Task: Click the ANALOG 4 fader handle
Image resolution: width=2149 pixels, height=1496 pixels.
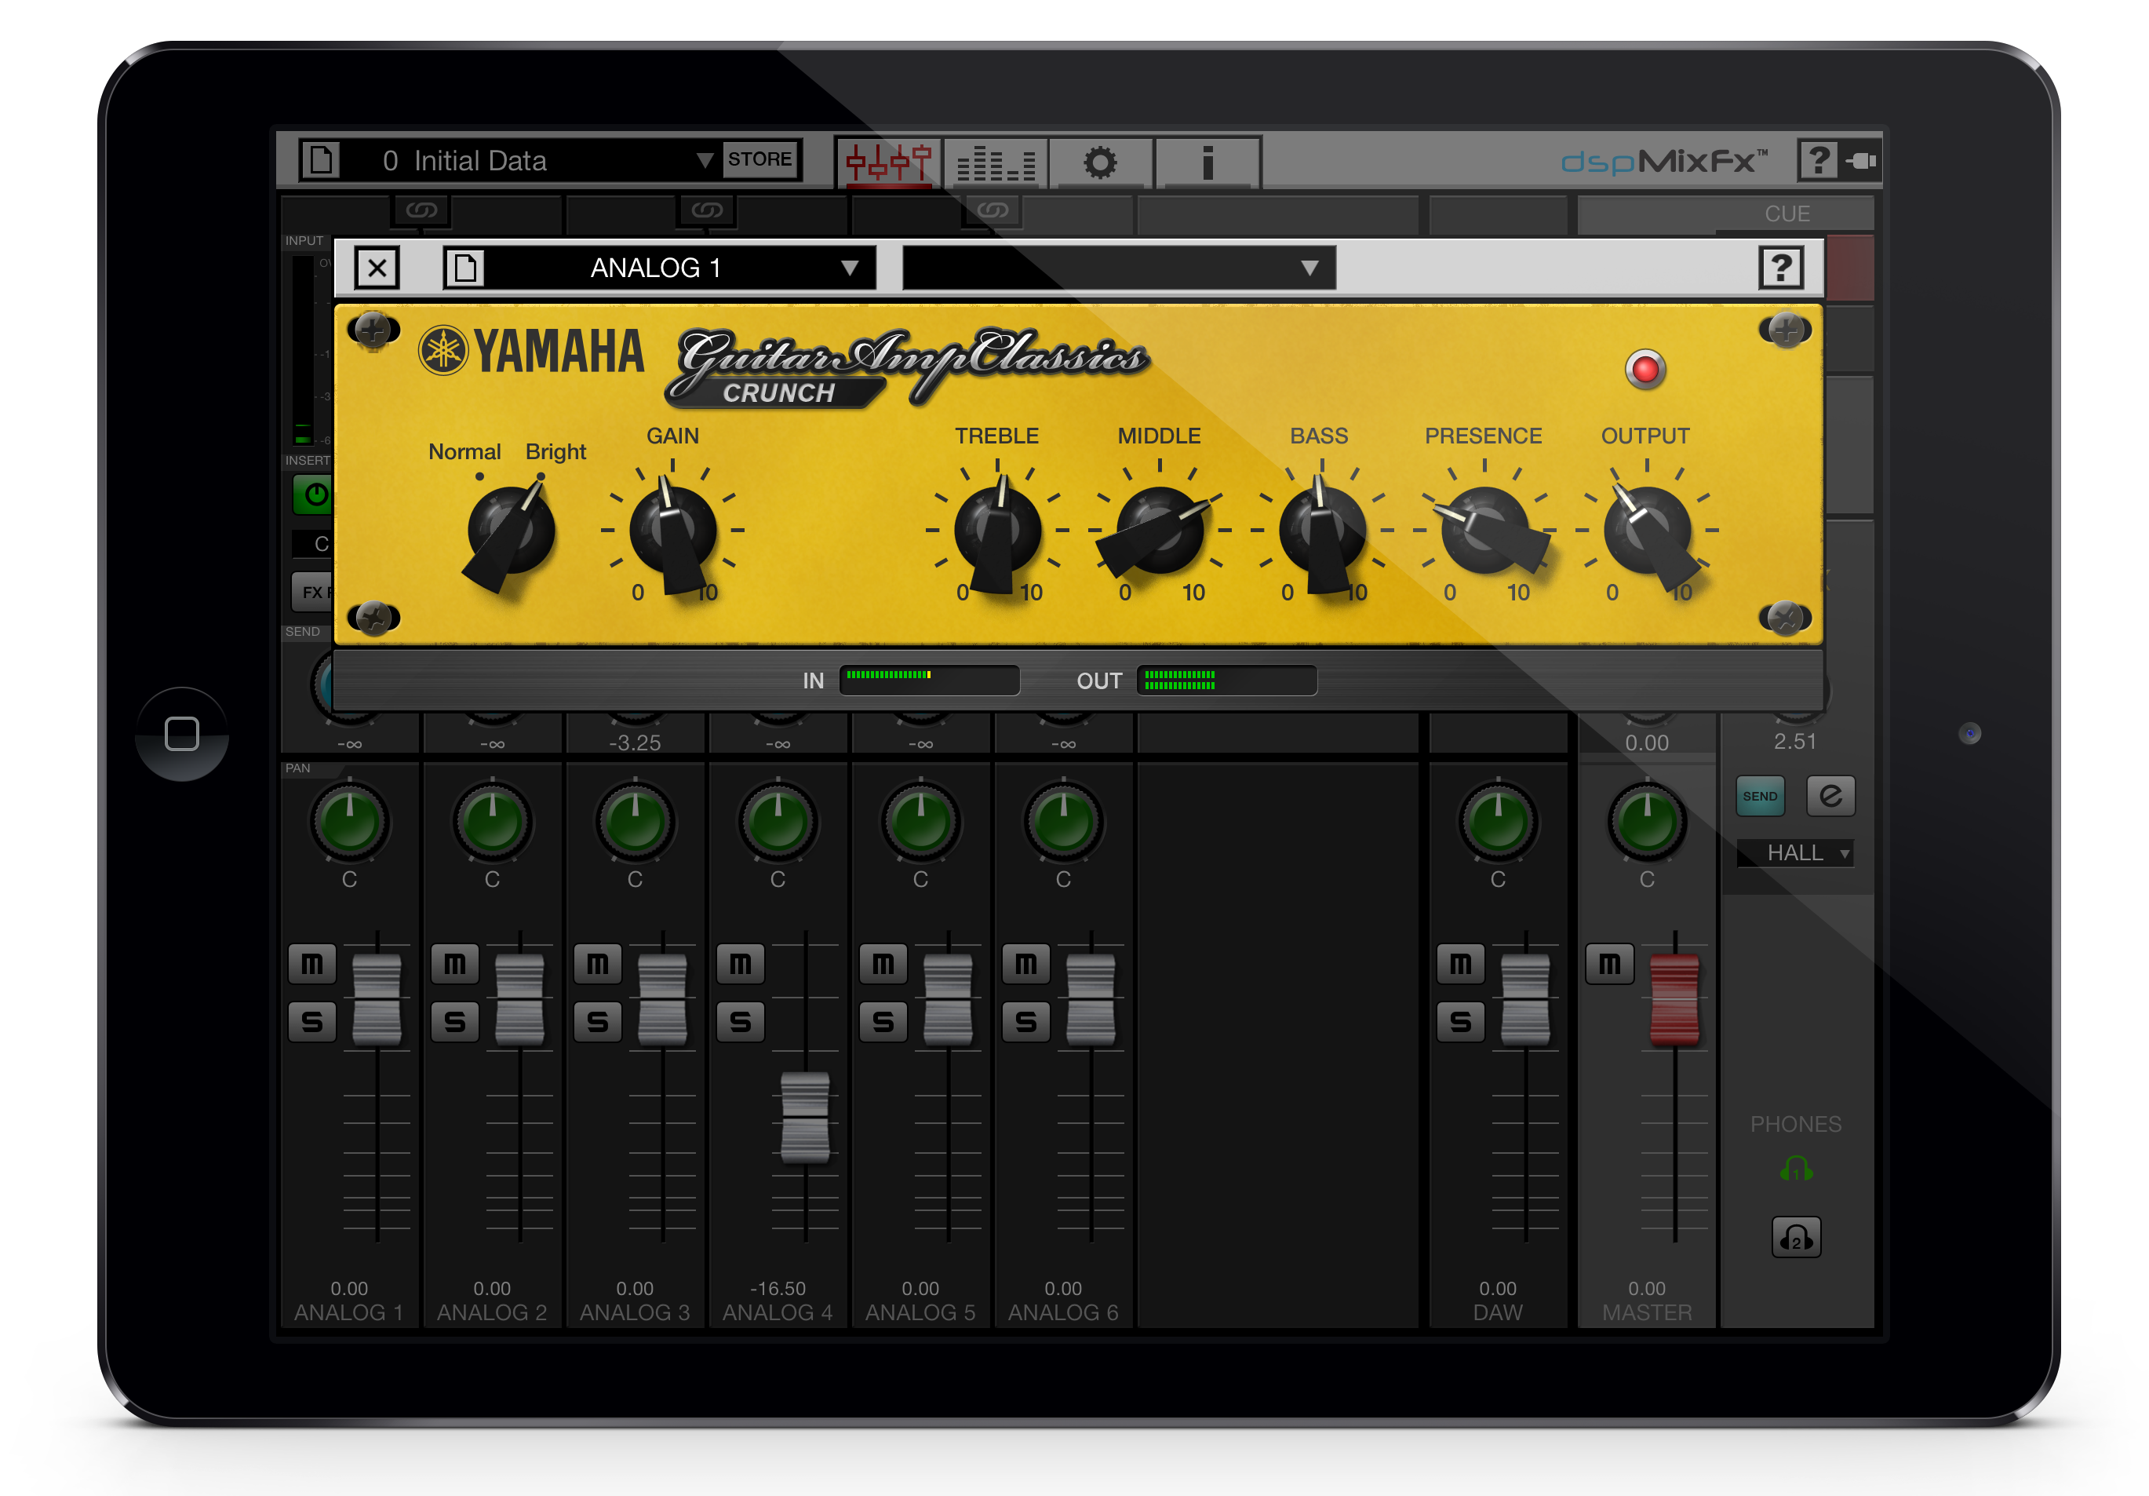Action: tap(805, 1118)
